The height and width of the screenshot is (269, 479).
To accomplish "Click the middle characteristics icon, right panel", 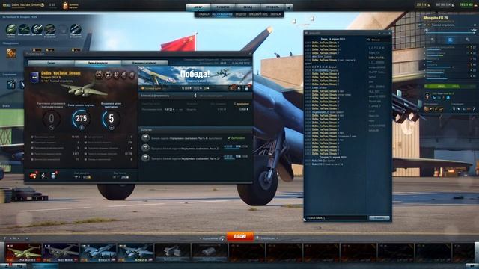I will [x=450, y=40].
